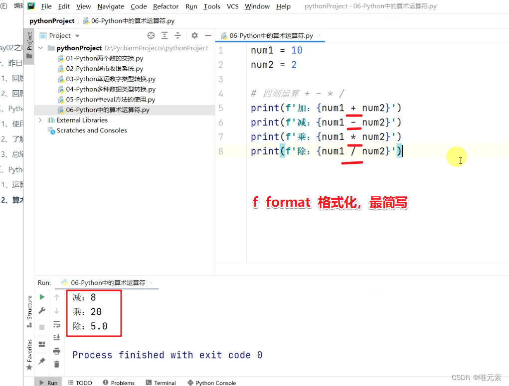Viewport: 509px width, 386px height.
Task: Select file 02-Python超市收银系统.py
Action: tap(105, 69)
